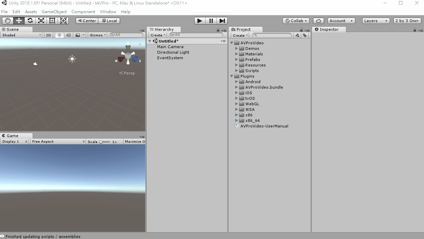Toggle scene effects image icon

point(78,35)
